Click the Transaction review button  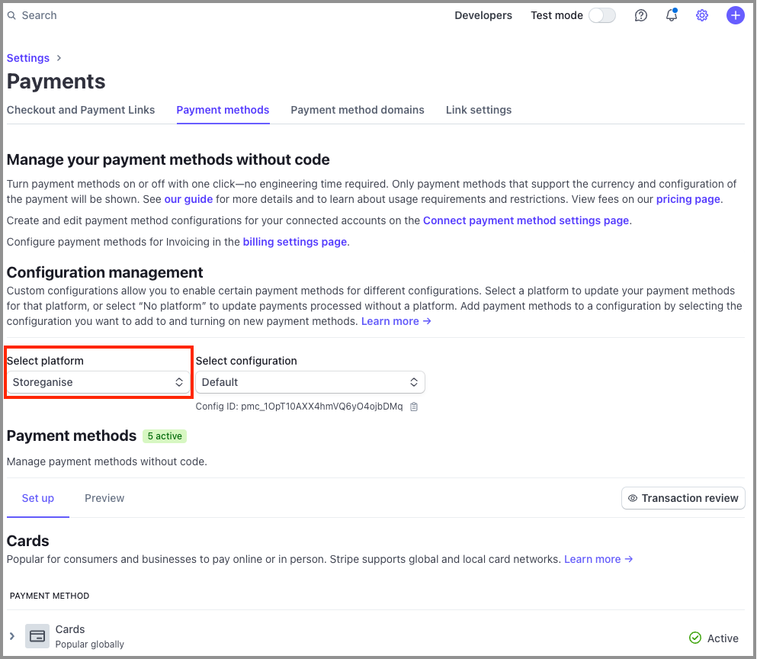click(682, 498)
